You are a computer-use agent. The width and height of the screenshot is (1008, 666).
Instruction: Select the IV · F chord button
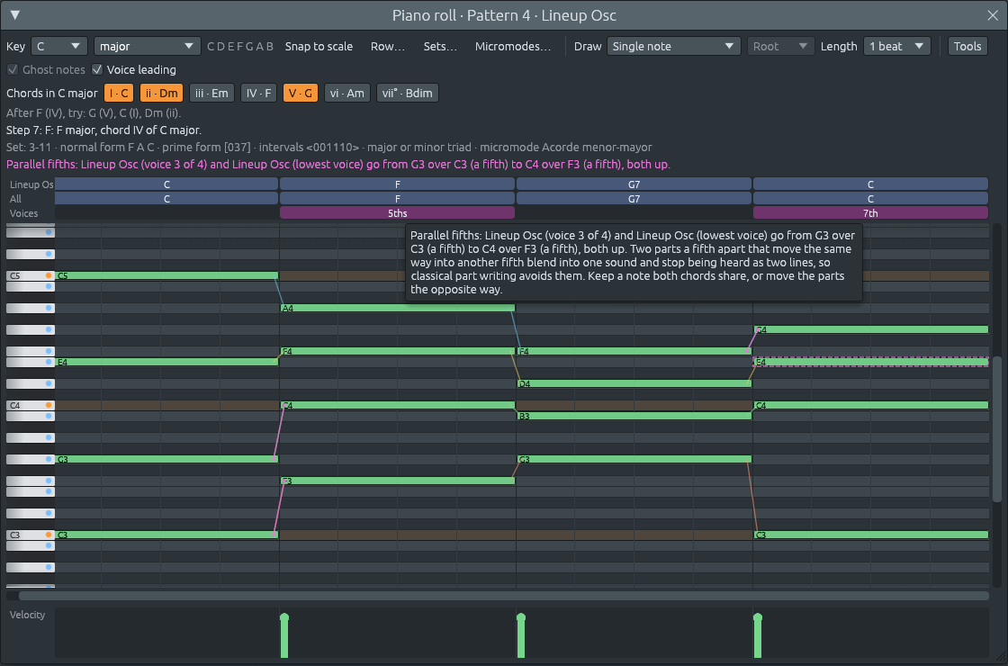[258, 94]
